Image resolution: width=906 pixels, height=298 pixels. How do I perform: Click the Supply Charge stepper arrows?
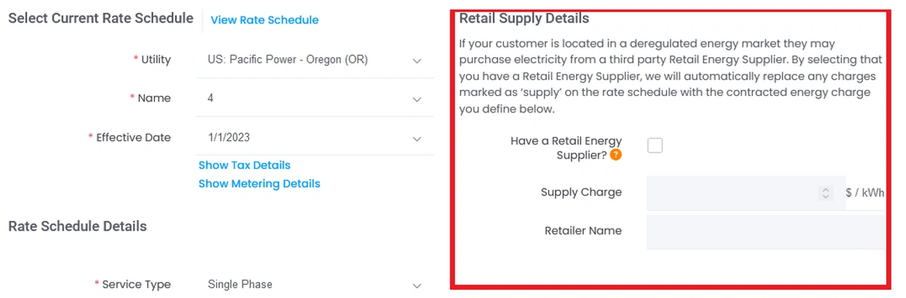click(x=825, y=192)
